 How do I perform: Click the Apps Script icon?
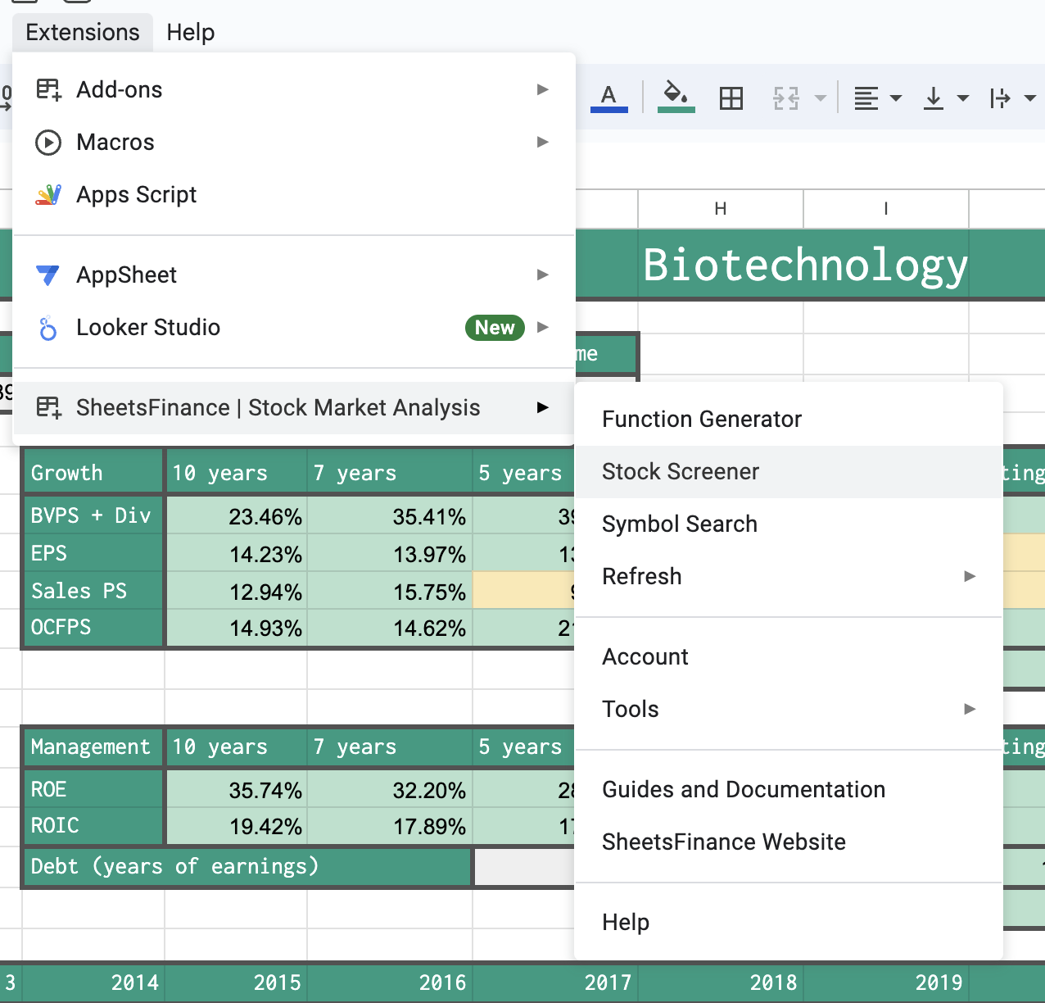point(48,194)
